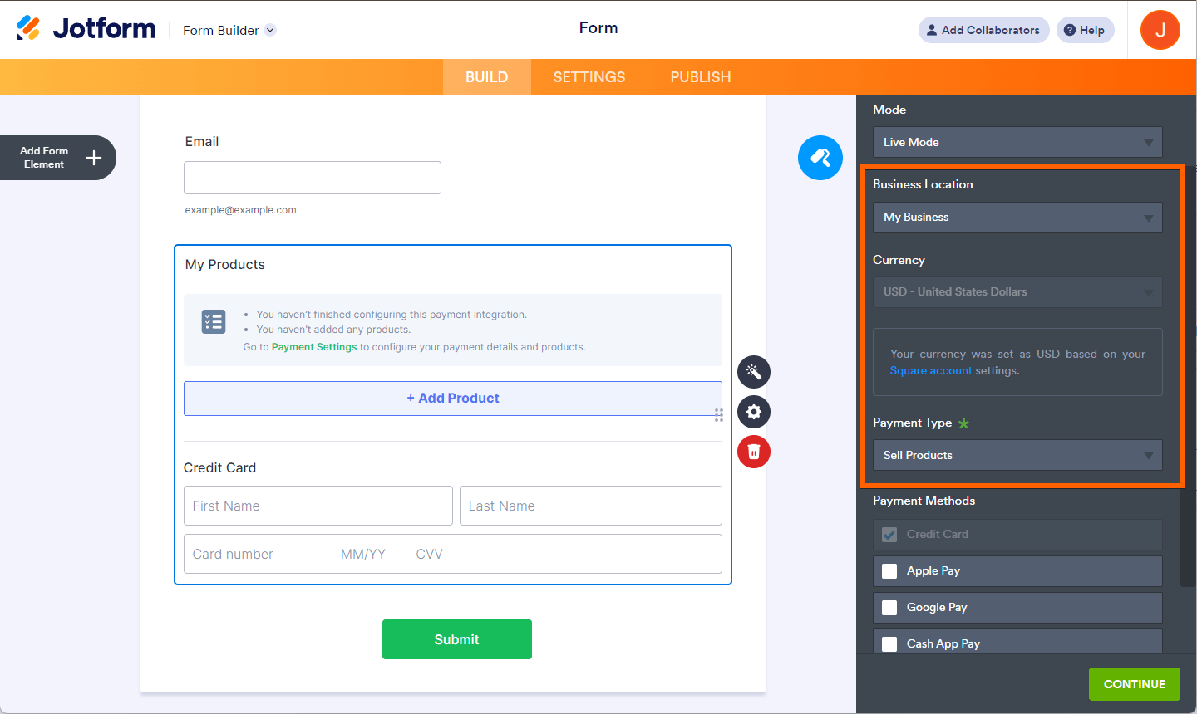Click the USD currency dropdown
The height and width of the screenshot is (714, 1197).
pos(1017,292)
